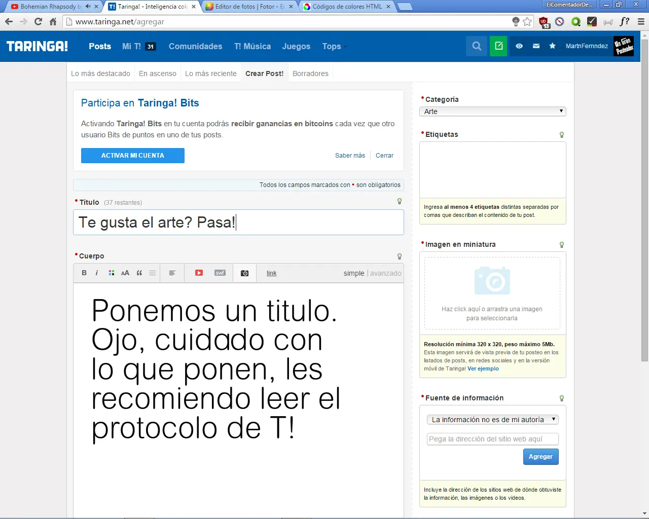Viewport: 649px width, 519px height.
Task: Open the Juegos menu item
Action: (296, 46)
